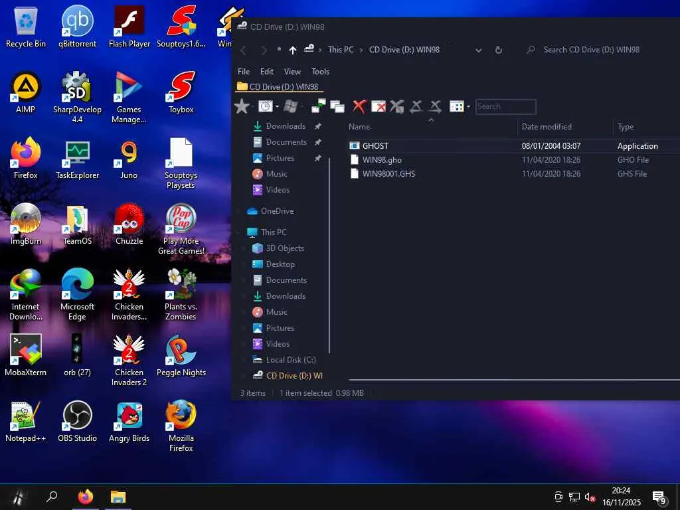Open the Edit menu
680x510 pixels.
click(x=267, y=72)
